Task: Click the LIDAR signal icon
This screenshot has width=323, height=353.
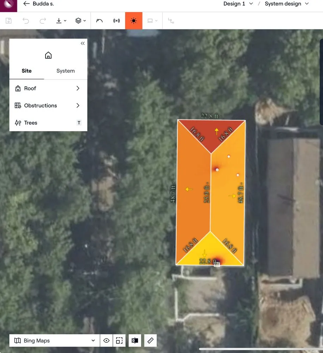Action: (x=116, y=21)
